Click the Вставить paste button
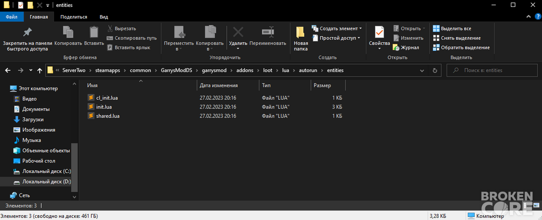The image size is (542, 220). point(94,36)
